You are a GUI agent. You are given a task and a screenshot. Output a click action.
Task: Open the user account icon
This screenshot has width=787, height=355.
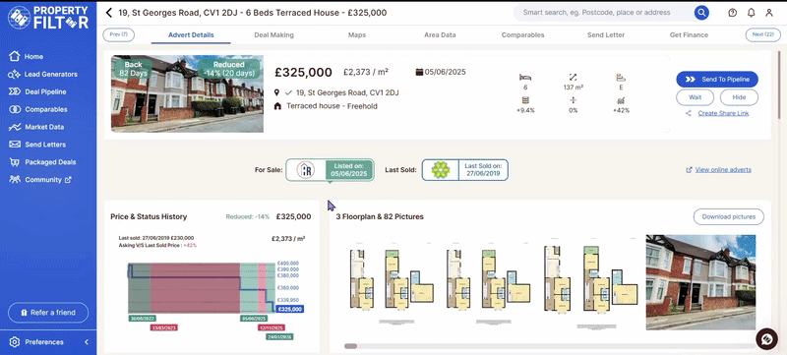point(769,13)
